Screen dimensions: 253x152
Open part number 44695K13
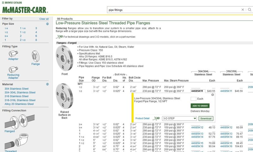pyautogui.click(x=226, y=134)
